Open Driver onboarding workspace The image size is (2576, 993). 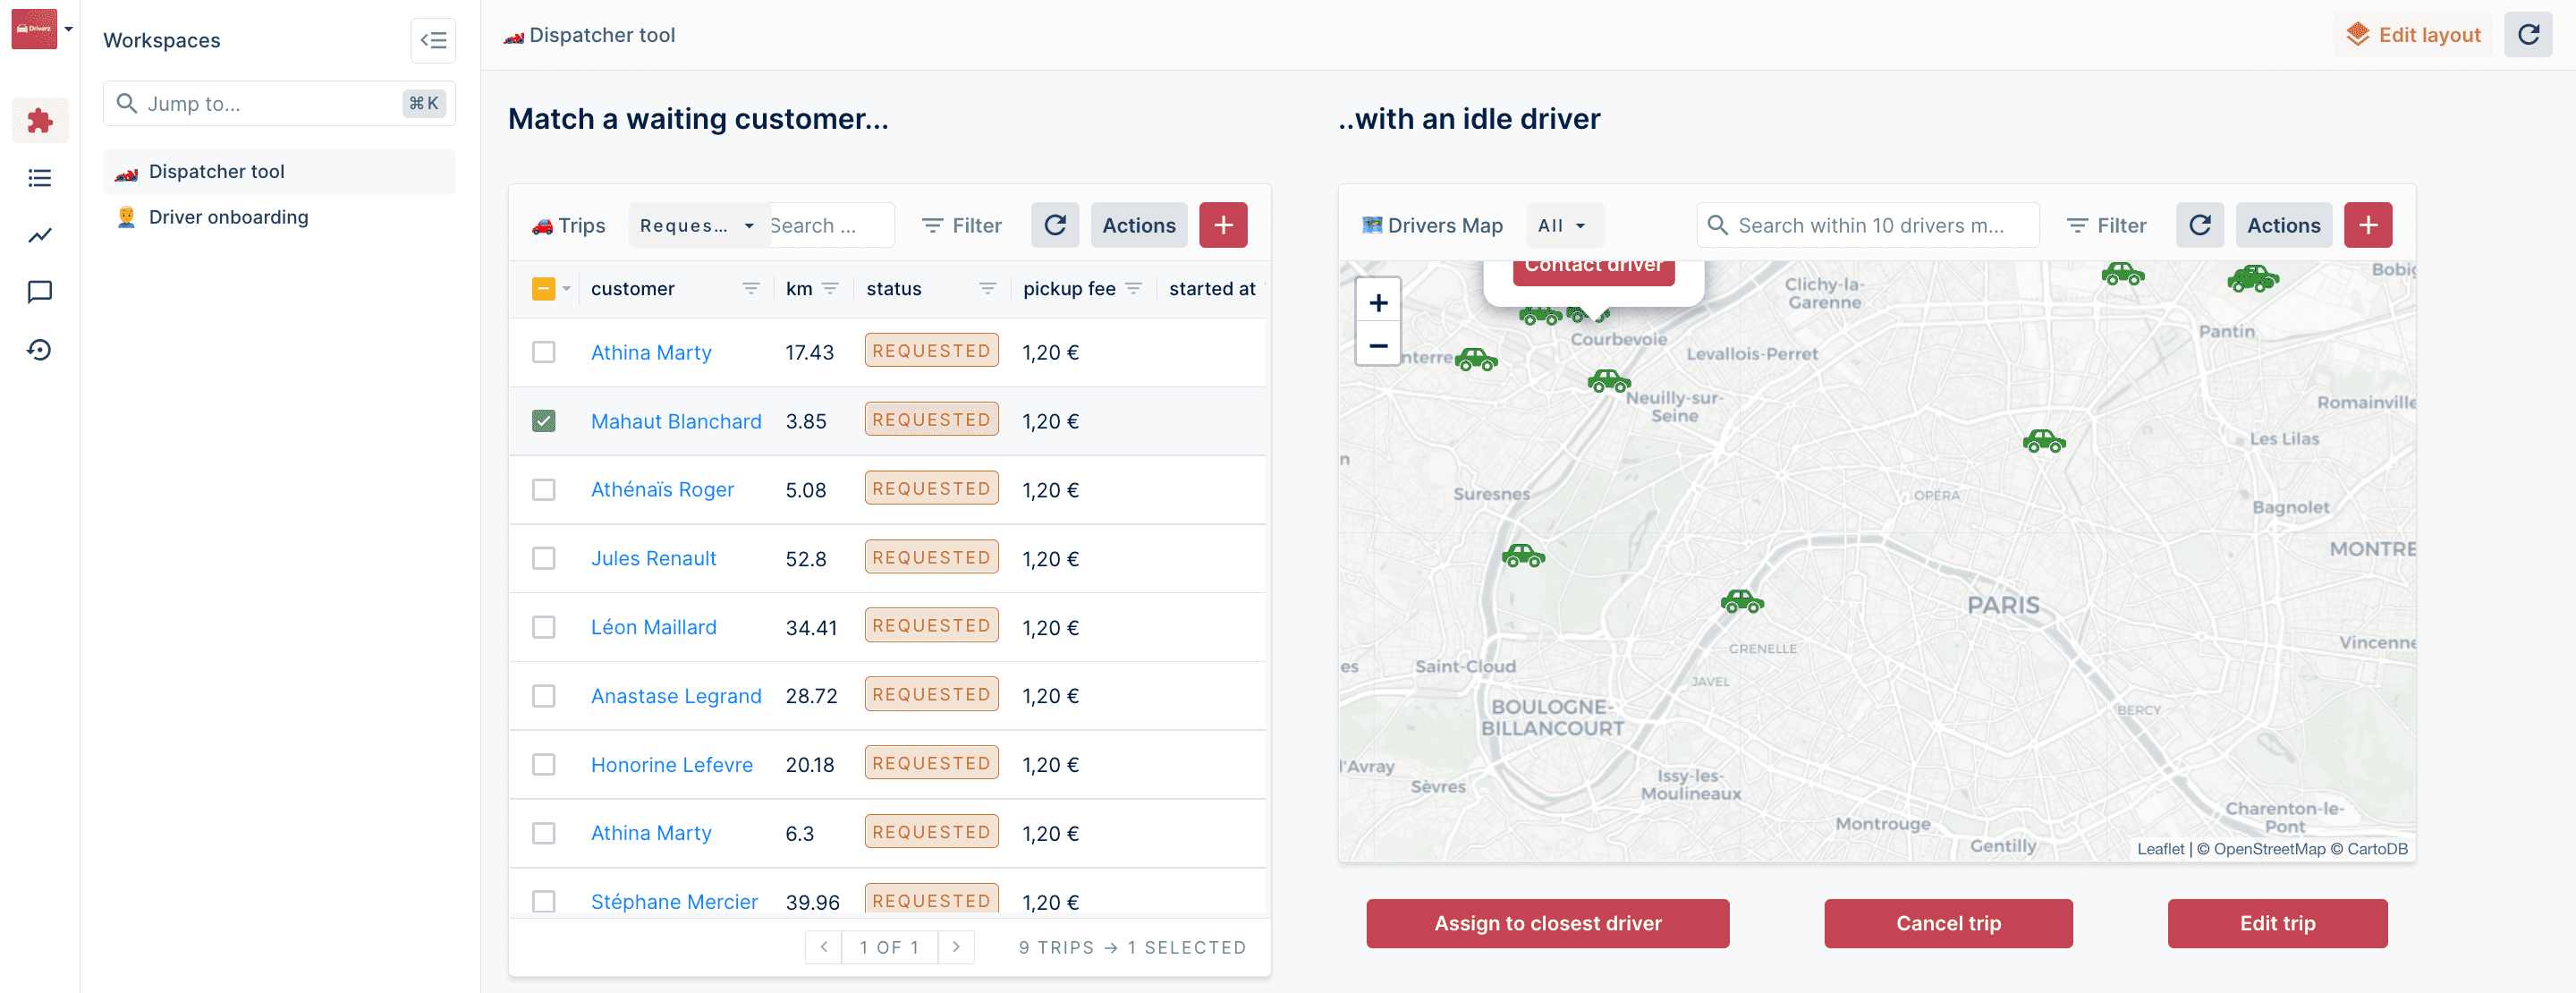(228, 217)
